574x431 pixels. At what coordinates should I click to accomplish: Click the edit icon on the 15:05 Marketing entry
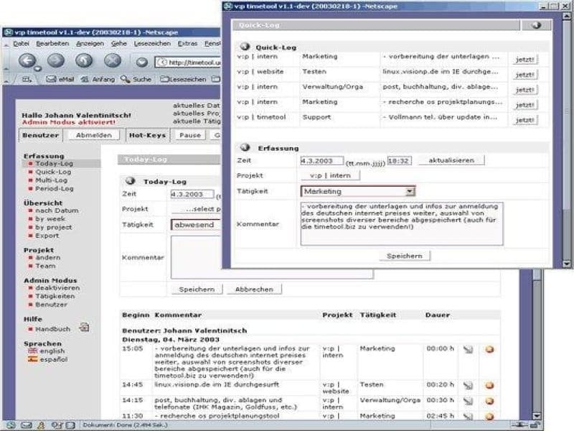[468, 350]
